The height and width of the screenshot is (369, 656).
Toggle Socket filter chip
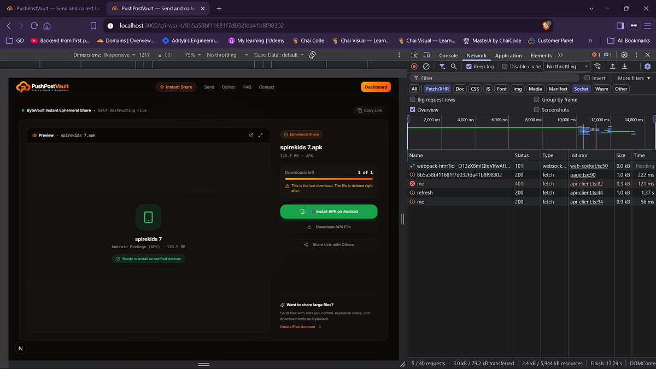pos(582,89)
